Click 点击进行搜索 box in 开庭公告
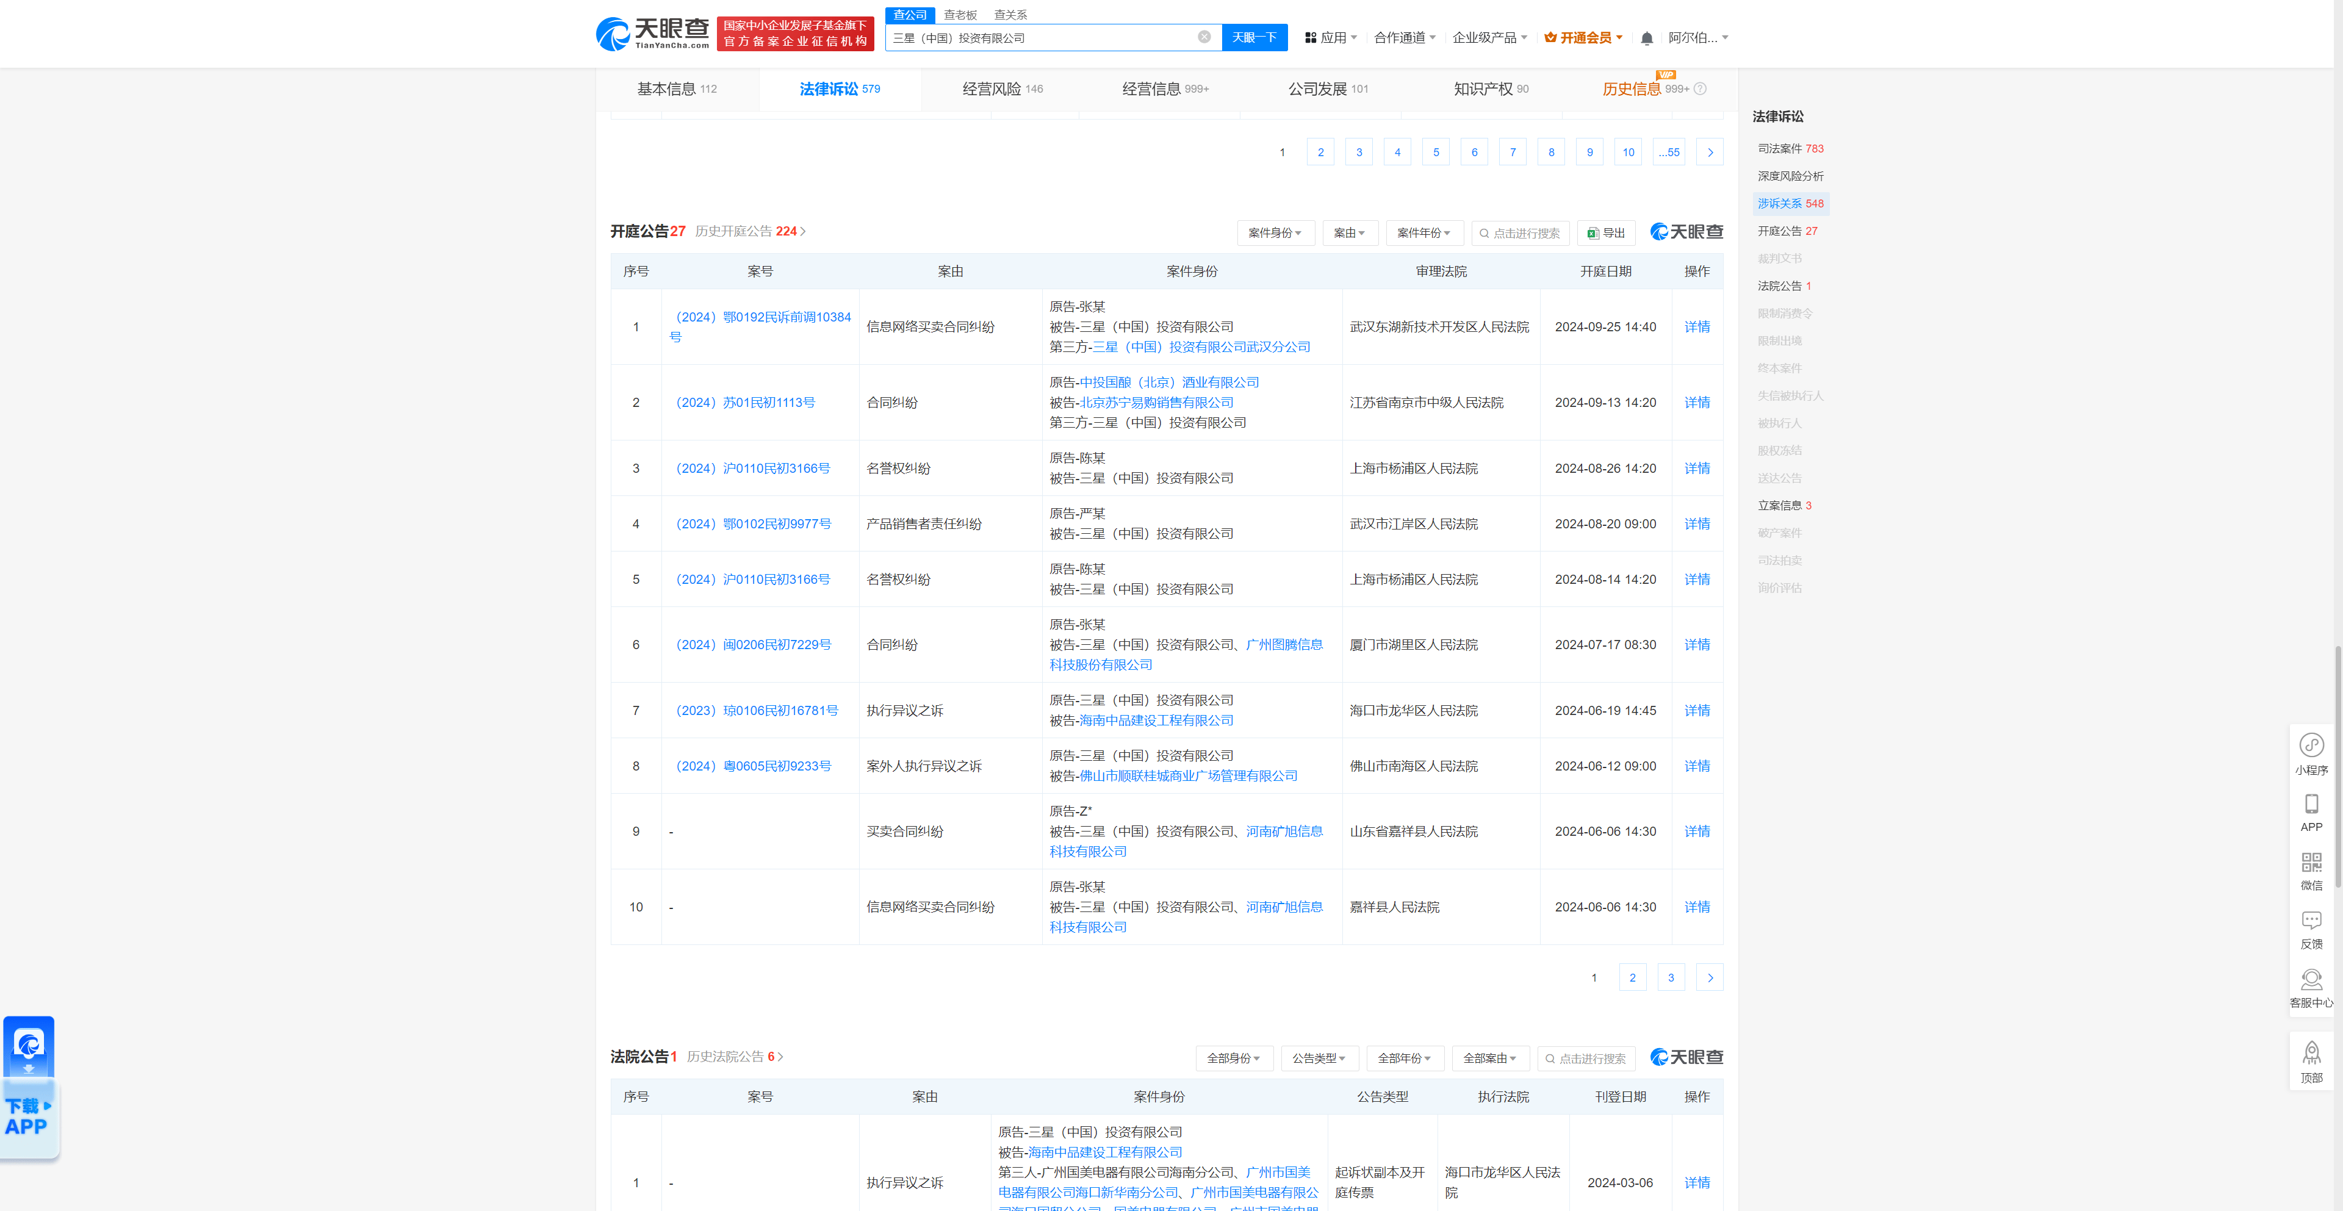Viewport: 2343px width, 1211px height. (1521, 233)
